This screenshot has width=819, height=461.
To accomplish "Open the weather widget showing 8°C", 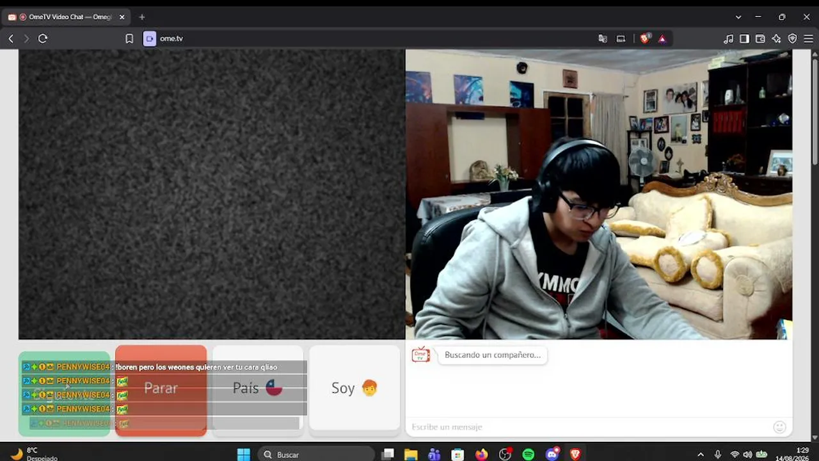I will pyautogui.click(x=33, y=455).
